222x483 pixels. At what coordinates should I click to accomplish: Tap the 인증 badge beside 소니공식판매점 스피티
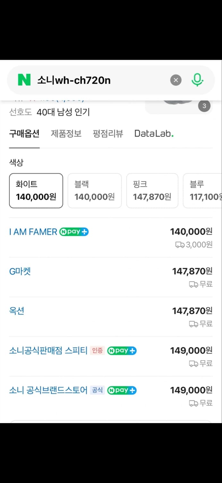click(97, 351)
